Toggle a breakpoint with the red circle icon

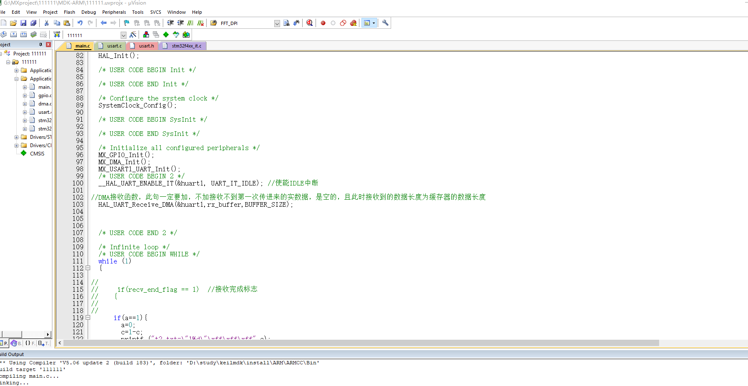point(323,23)
